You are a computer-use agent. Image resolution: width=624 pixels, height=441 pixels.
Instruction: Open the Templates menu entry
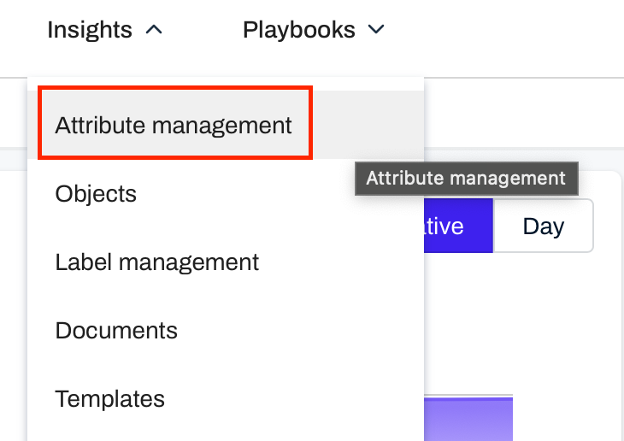[x=110, y=399]
